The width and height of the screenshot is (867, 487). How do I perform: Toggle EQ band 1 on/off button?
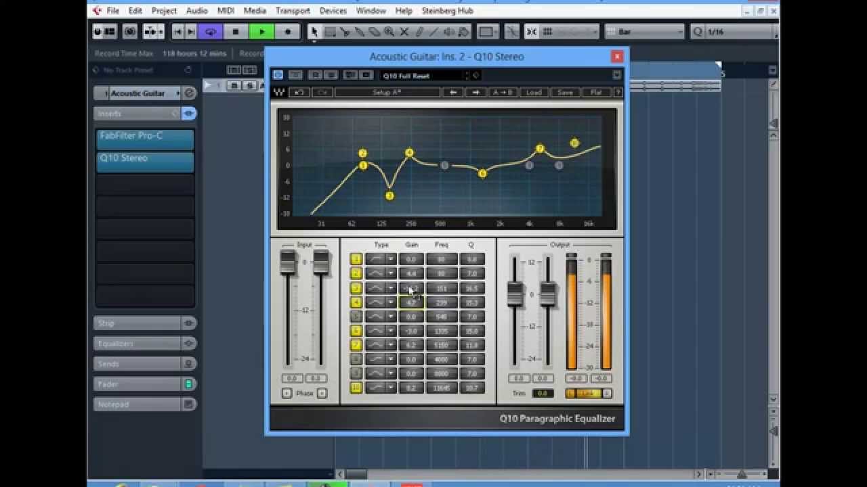tap(356, 259)
